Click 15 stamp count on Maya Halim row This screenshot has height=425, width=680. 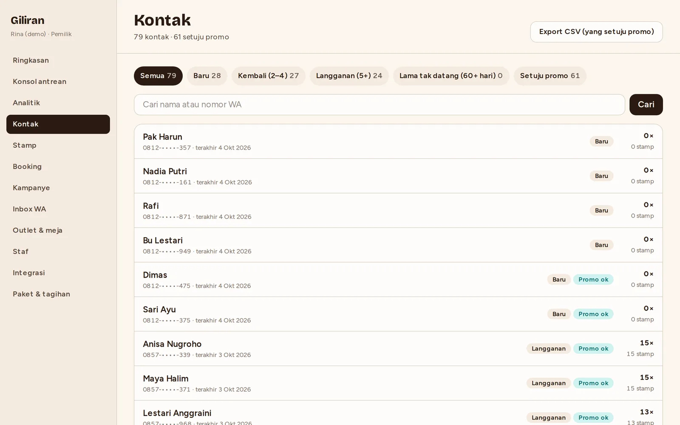tap(640, 388)
